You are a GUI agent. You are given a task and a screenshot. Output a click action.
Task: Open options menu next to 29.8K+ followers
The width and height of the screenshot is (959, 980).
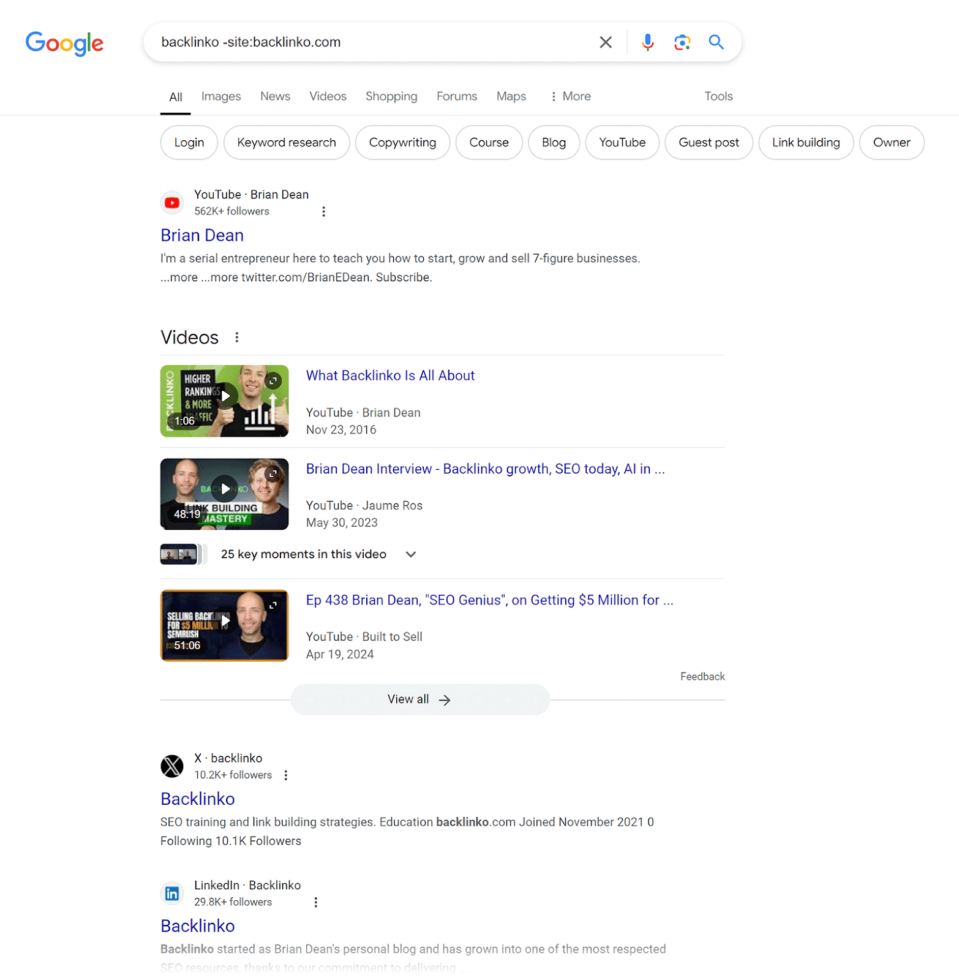pos(316,902)
